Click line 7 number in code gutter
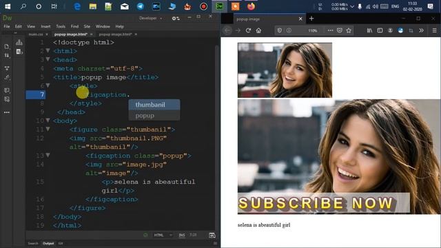Viewport: 441px width, 248px height. click(x=42, y=94)
